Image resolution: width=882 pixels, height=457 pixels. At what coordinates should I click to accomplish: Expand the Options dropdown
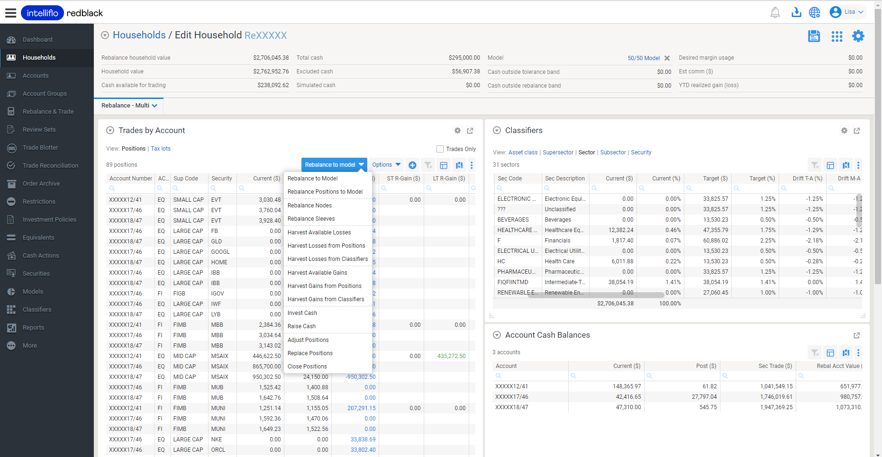386,165
